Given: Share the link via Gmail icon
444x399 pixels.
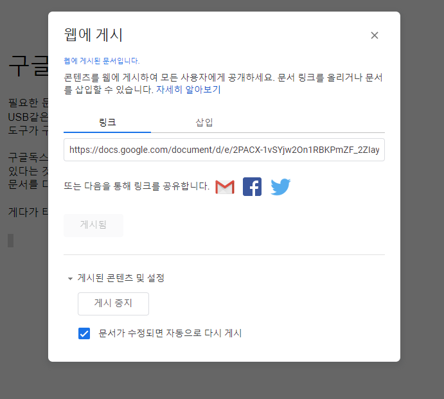Looking at the screenshot, I should 225,187.
